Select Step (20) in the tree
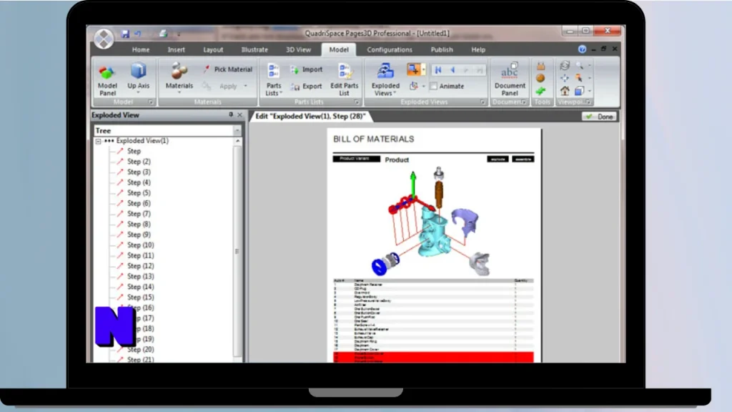Image resolution: width=732 pixels, height=412 pixels. 141,350
